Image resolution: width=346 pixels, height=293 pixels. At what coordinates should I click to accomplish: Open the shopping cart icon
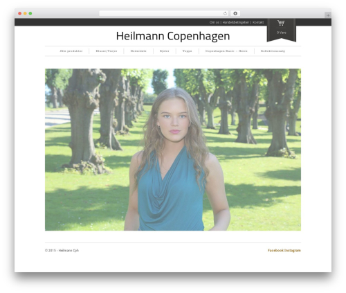coord(281,23)
